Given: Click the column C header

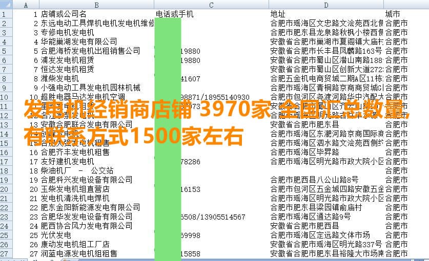Looking at the screenshot, I should (211, 5).
